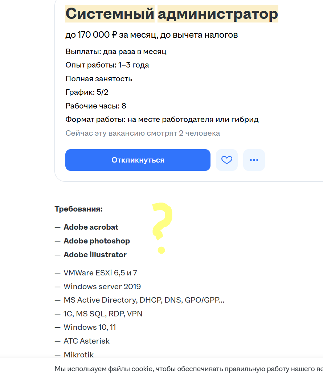Image resolution: width=323 pixels, height=373 pixels.
Task: Open the three-dots more options menu
Action: (254, 160)
